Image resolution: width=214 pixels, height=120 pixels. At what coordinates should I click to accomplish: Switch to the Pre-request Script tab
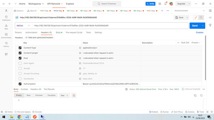coord(74,32)
